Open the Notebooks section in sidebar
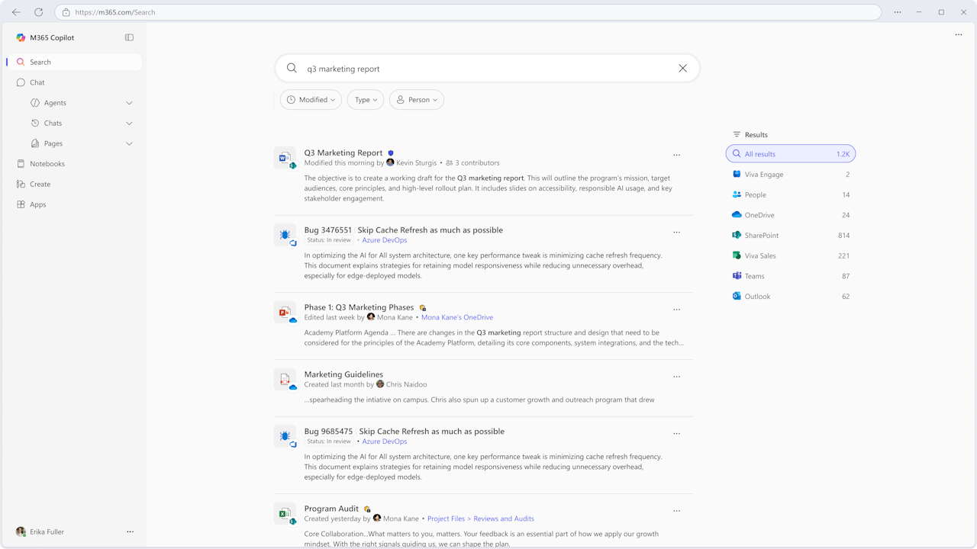Image resolution: width=977 pixels, height=549 pixels. coord(48,163)
